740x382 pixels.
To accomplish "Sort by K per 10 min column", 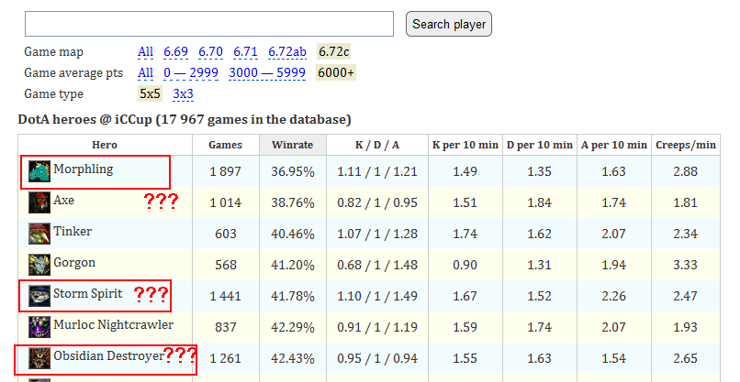I will [465, 145].
